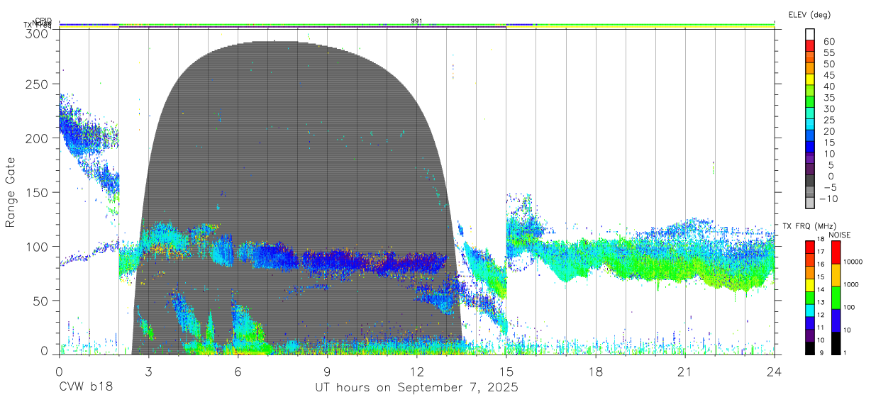Click the 9 label on TX FRQ scale
Image resolution: width=871 pixels, height=402 pixels.
tap(823, 353)
